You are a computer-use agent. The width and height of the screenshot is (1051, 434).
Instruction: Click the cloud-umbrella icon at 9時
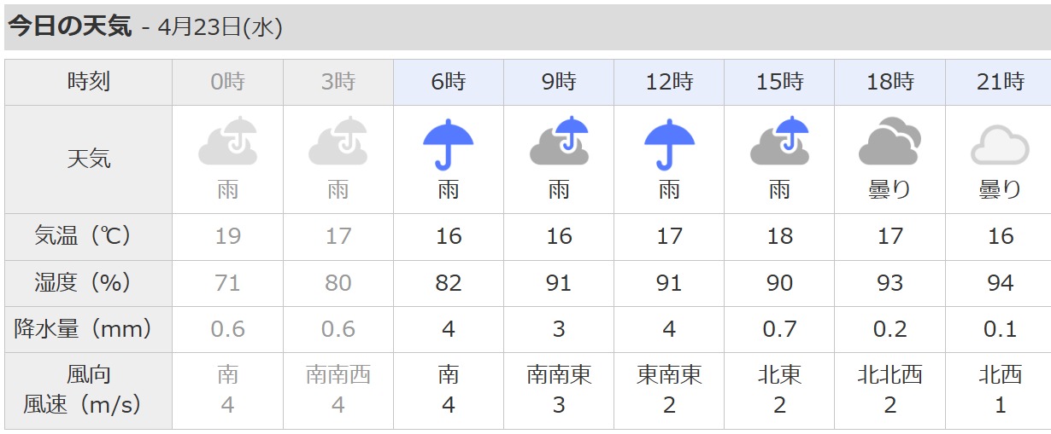pyautogui.click(x=559, y=141)
